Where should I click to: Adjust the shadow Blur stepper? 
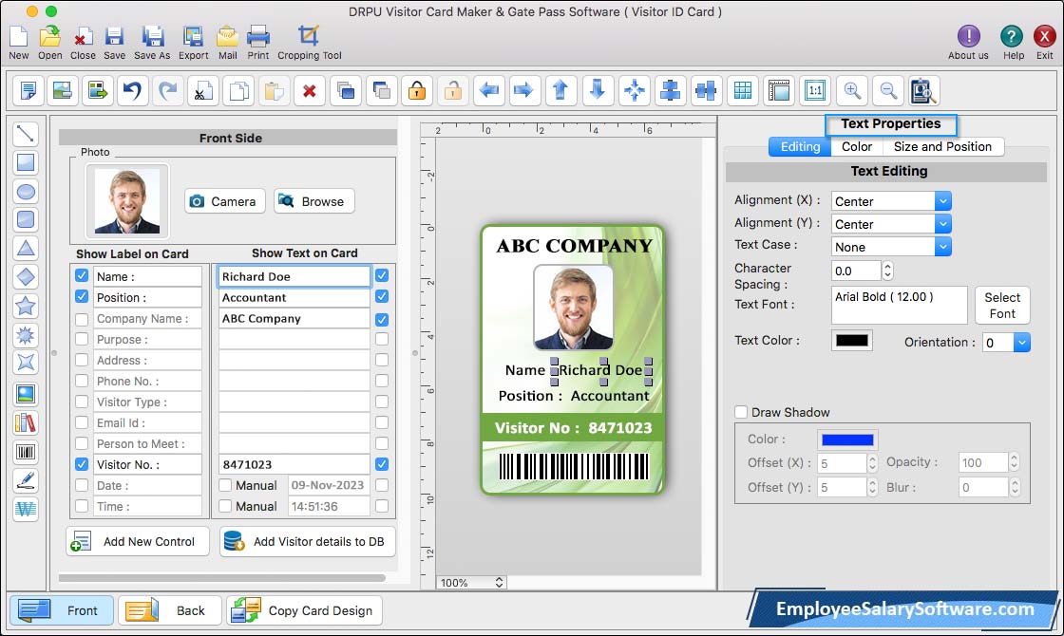tap(1015, 487)
